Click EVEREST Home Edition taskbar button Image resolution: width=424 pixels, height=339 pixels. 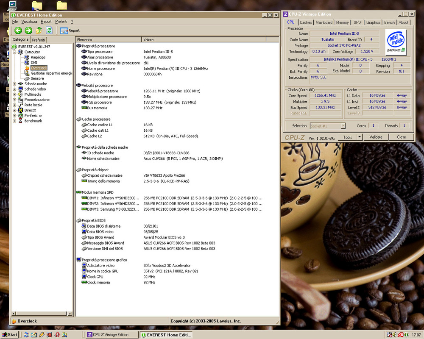pyautogui.click(x=166, y=335)
